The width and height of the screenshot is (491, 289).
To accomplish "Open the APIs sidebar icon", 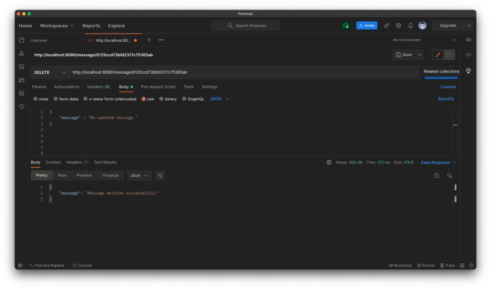I will click(21, 54).
